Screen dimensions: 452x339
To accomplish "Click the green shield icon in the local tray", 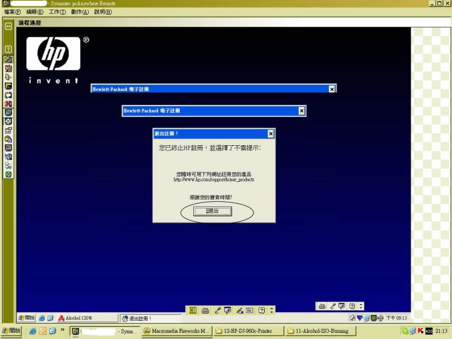I will [x=405, y=331].
